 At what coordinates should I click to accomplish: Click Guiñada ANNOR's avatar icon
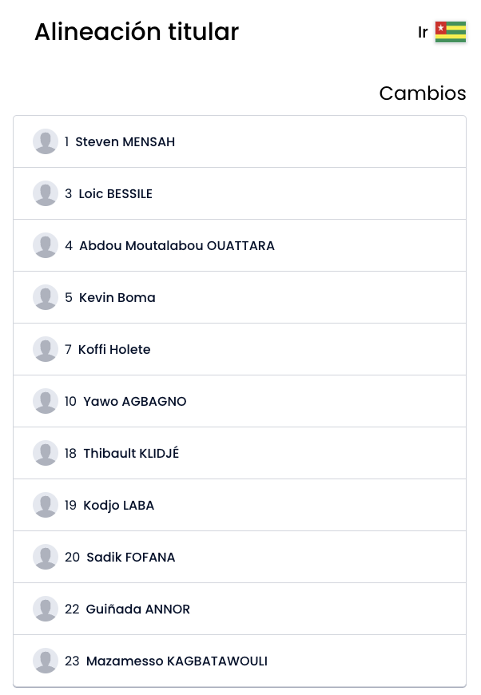[x=46, y=609]
